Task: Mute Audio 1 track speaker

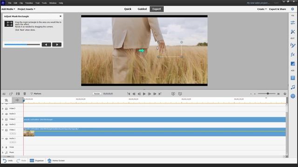Action: pyautogui.click(x=7, y=139)
